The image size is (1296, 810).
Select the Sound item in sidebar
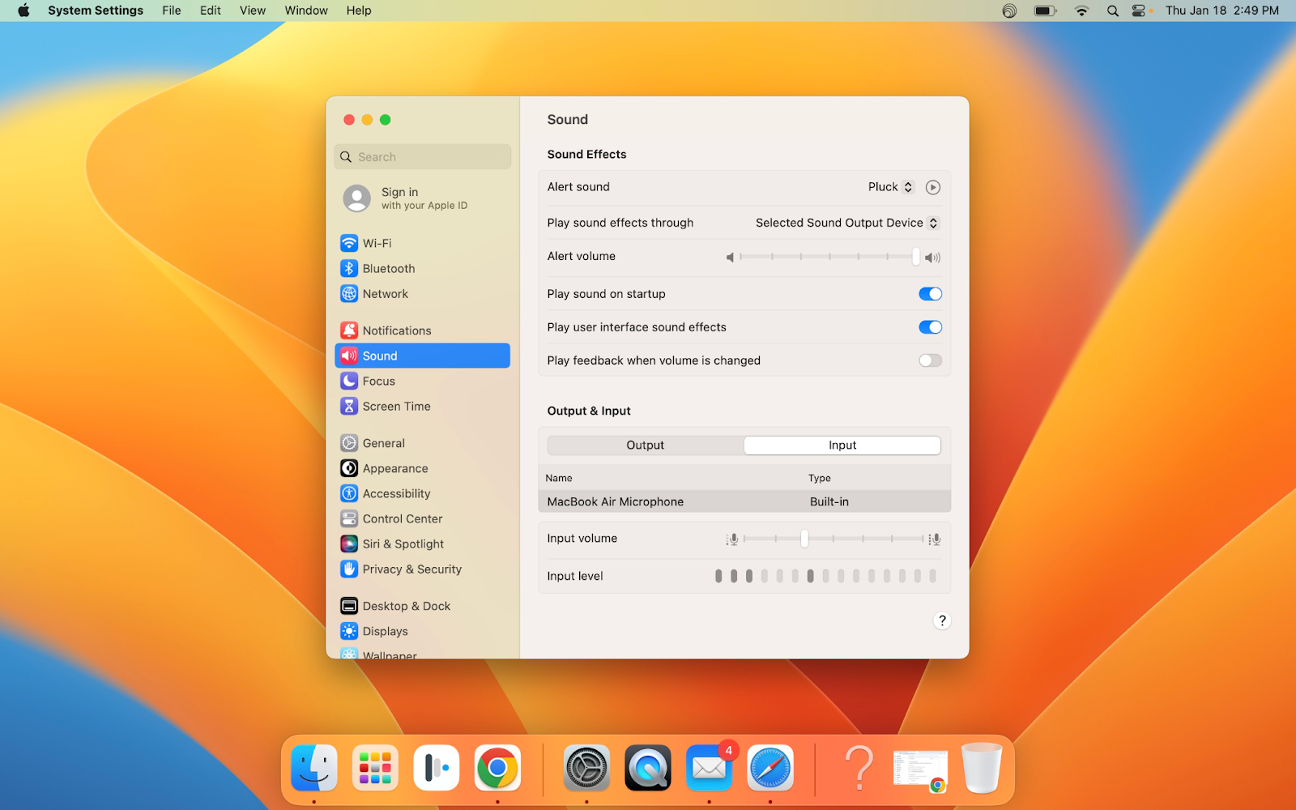tap(422, 356)
